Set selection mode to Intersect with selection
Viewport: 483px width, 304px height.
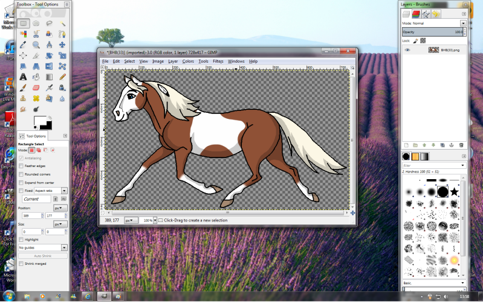(53, 150)
